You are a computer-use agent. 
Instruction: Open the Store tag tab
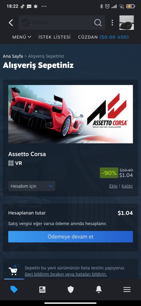click(14, 289)
